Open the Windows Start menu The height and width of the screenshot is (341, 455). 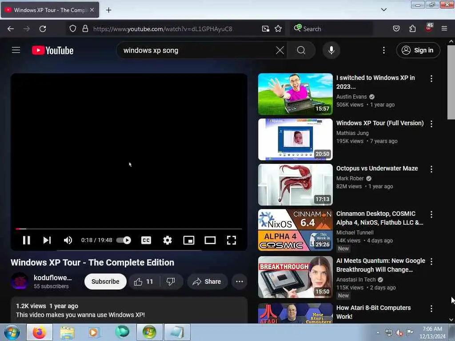click(x=12, y=332)
